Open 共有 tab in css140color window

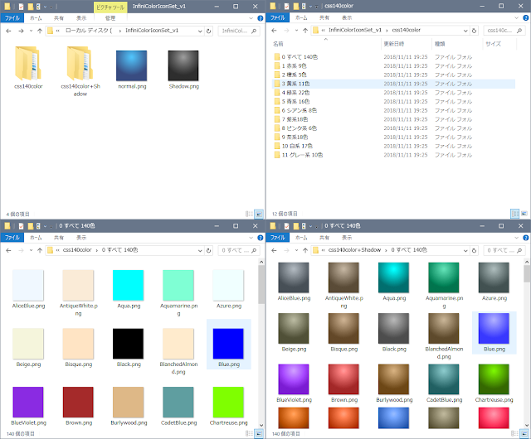(x=324, y=17)
